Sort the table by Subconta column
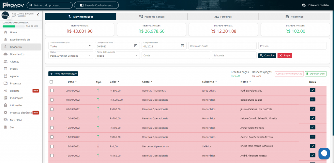 pyautogui.click(x=209, y=82)
